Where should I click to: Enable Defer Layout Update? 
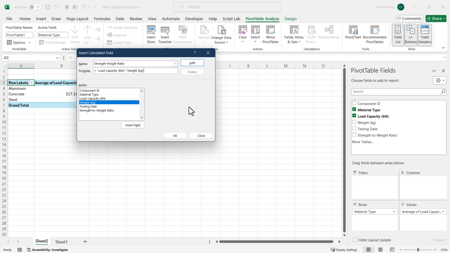click(354, 240)
